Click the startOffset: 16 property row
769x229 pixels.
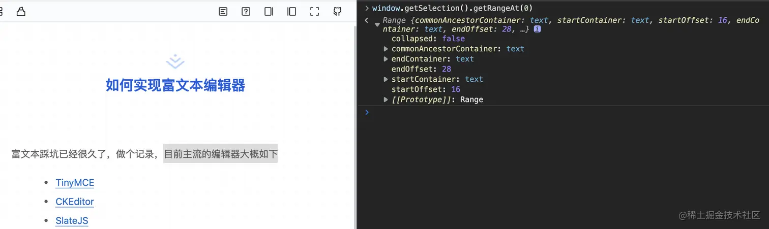(x=426, y=89)
